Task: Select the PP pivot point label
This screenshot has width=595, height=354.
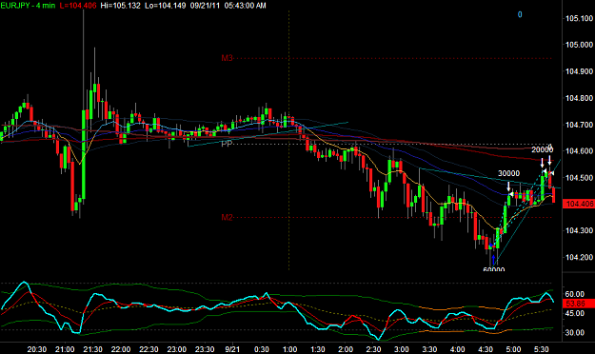Action: pyautogui.click(x=227, y=144)
